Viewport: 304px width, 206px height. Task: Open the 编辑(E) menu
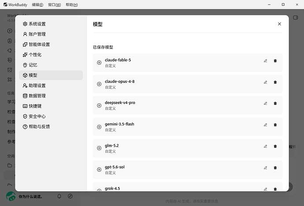tap(37, 5)
